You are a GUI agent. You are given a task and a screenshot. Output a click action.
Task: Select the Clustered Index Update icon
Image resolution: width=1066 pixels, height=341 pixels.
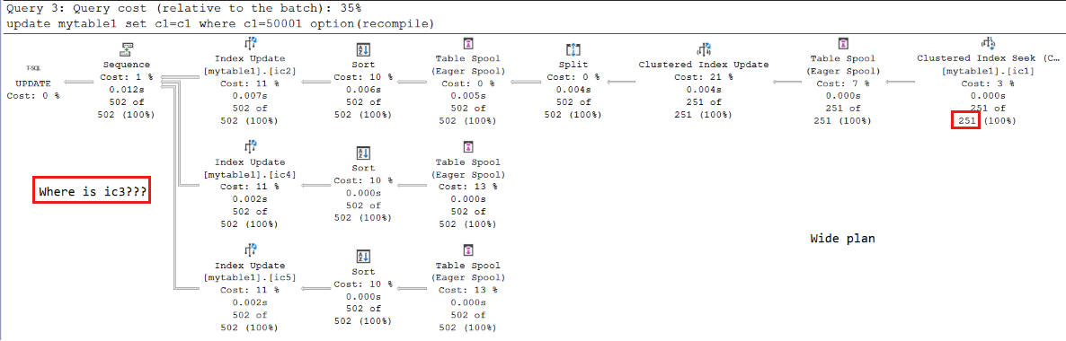coord(704,48)
